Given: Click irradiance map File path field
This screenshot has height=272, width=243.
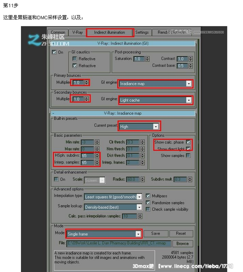Looking at the screenshot, I should click(119, 244).
